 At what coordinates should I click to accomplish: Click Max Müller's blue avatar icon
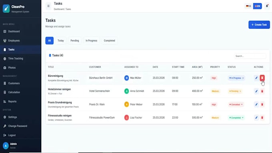pos(127,78)
